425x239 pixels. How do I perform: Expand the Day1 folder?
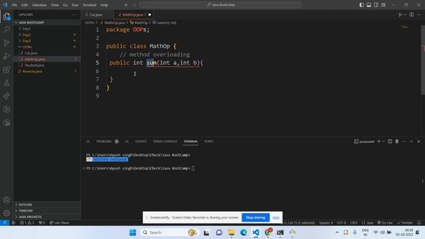(27, 29)
